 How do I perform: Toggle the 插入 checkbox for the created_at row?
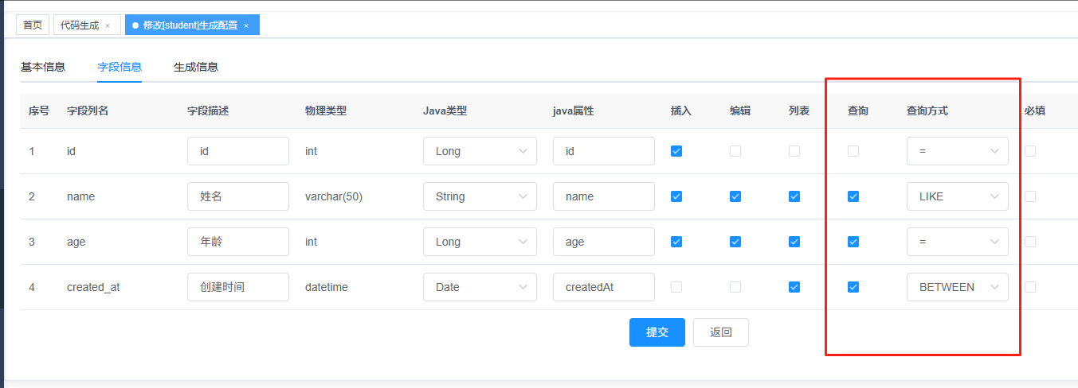[x=676, y=287]
